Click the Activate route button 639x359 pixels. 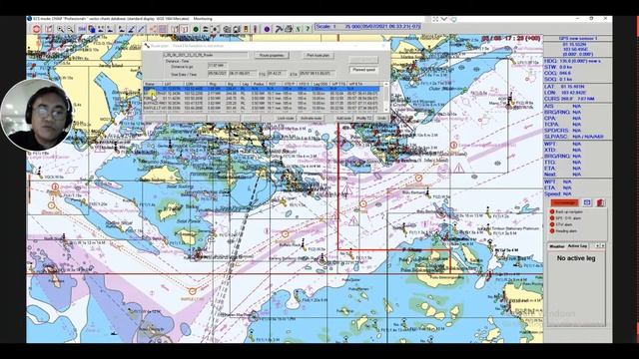point(312,118)
